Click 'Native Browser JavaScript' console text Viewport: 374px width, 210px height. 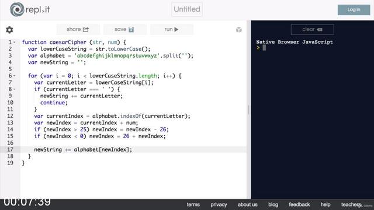click(x=295, y=42)
